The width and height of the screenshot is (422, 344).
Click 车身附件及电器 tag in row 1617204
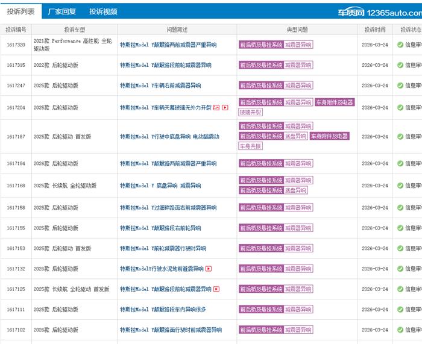pos(335,102)
